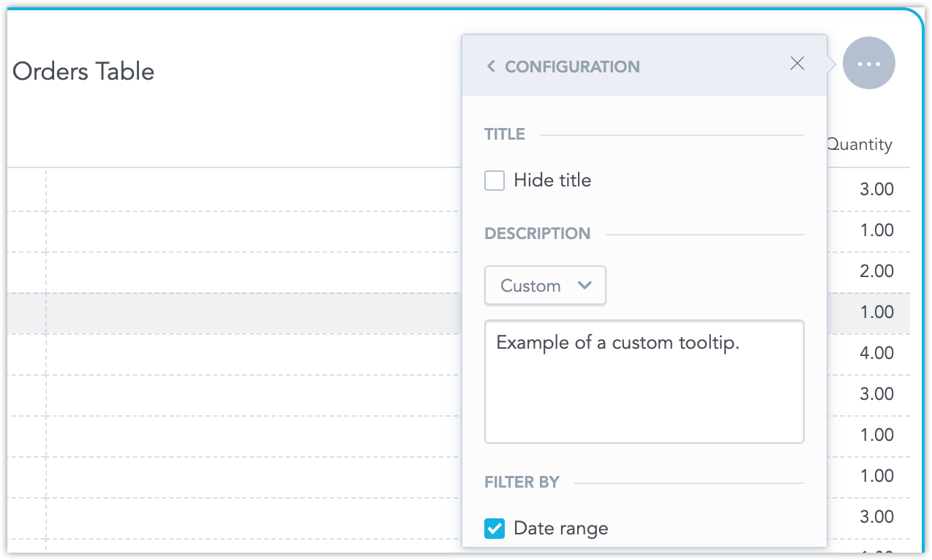
Task: Open the widget options ellipsis menu
Action: (x=868, y=64)
